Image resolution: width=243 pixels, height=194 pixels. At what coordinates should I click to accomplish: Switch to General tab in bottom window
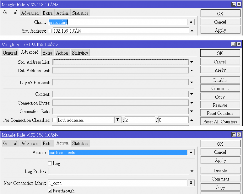coord(10,143)
